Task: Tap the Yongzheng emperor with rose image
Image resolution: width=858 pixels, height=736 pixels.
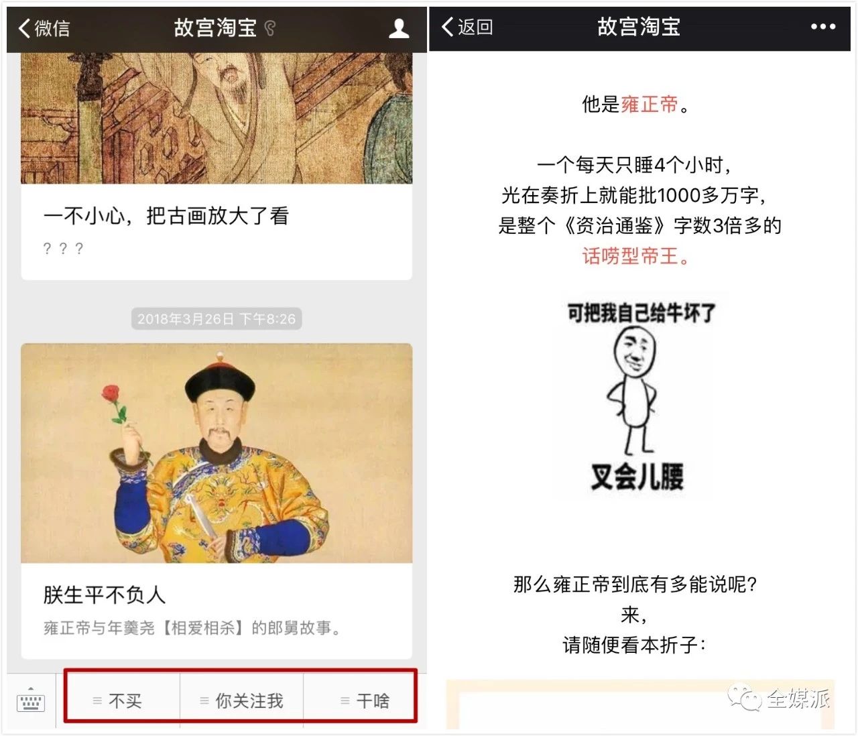Action: [217, 453]
